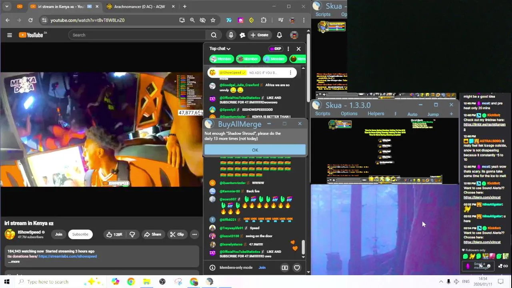Expand the Top chat mode dropdown

click(x=220, y=48)
